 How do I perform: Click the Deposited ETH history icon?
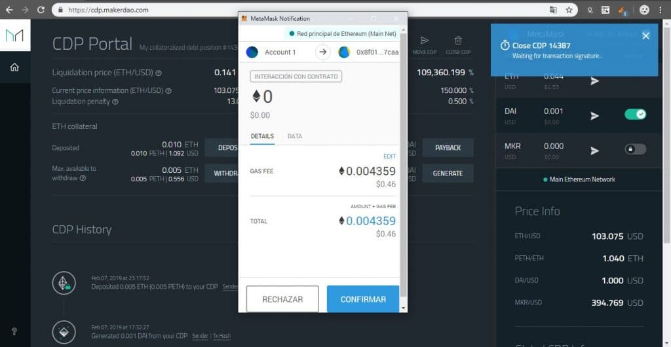[64, 283]
